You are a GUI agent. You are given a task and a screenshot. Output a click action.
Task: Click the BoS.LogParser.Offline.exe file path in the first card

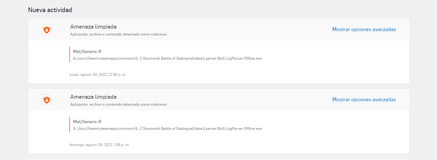[167, 58]
